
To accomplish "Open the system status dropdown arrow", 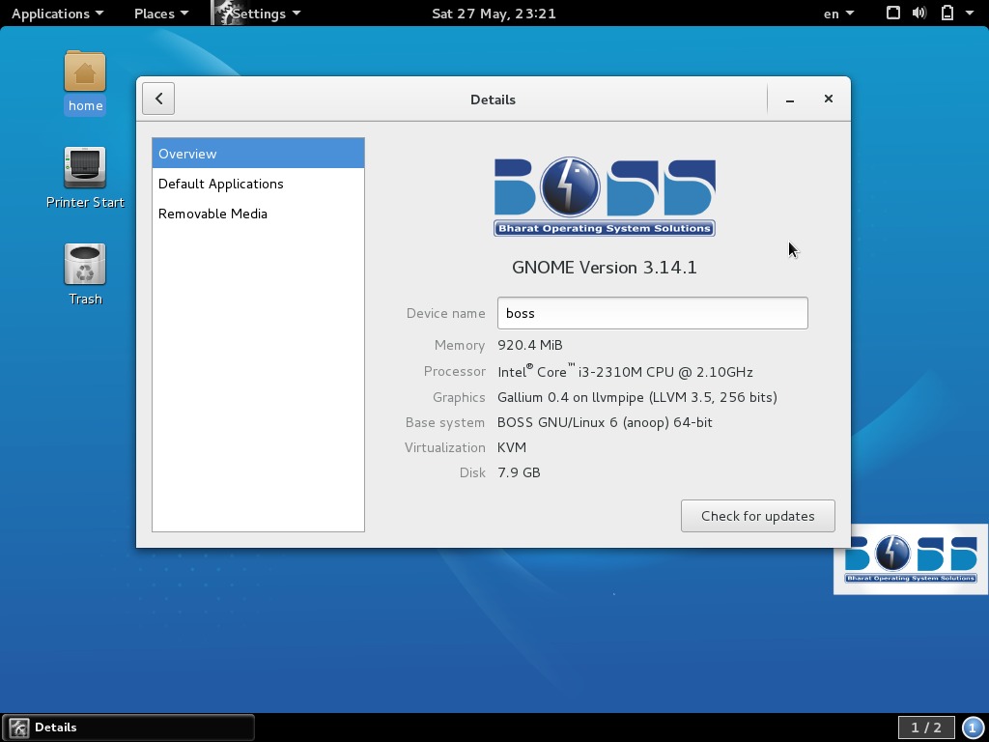I will click(x=969, y=14).
